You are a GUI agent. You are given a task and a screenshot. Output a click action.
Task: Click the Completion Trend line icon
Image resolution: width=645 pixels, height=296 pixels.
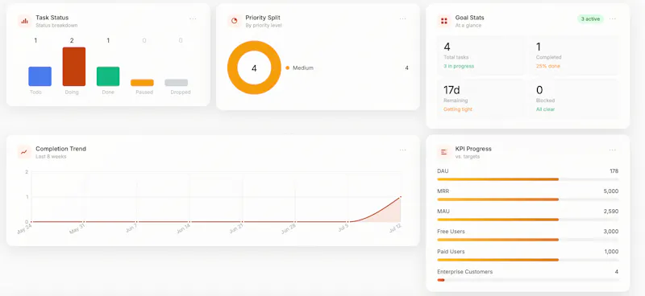(24, 152)
